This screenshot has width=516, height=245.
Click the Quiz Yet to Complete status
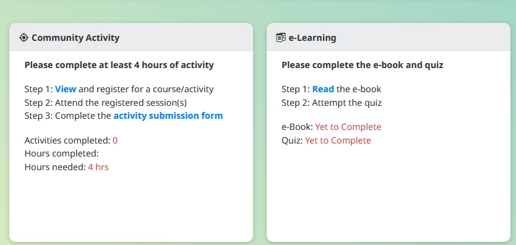pyautogui.click(x=338, y=140)
